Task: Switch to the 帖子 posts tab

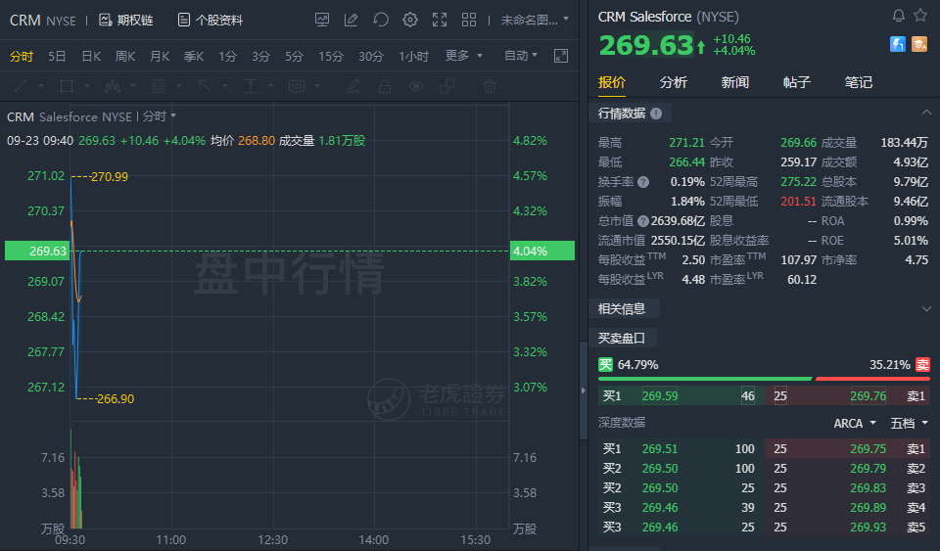Action: (797, 82)
